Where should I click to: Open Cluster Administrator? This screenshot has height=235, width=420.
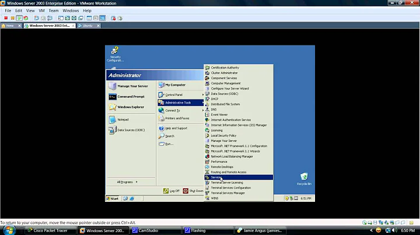coord(239,73)
